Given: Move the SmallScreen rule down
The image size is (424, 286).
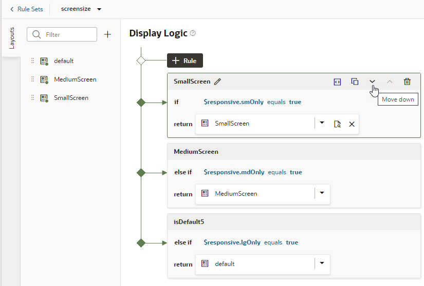Looking at the screenshot, I should click(x=372, y=81).
